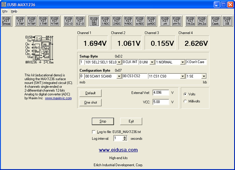Increase log interval with the up arrow
This screenshot has width=235, height=170.
click(125, 137)
